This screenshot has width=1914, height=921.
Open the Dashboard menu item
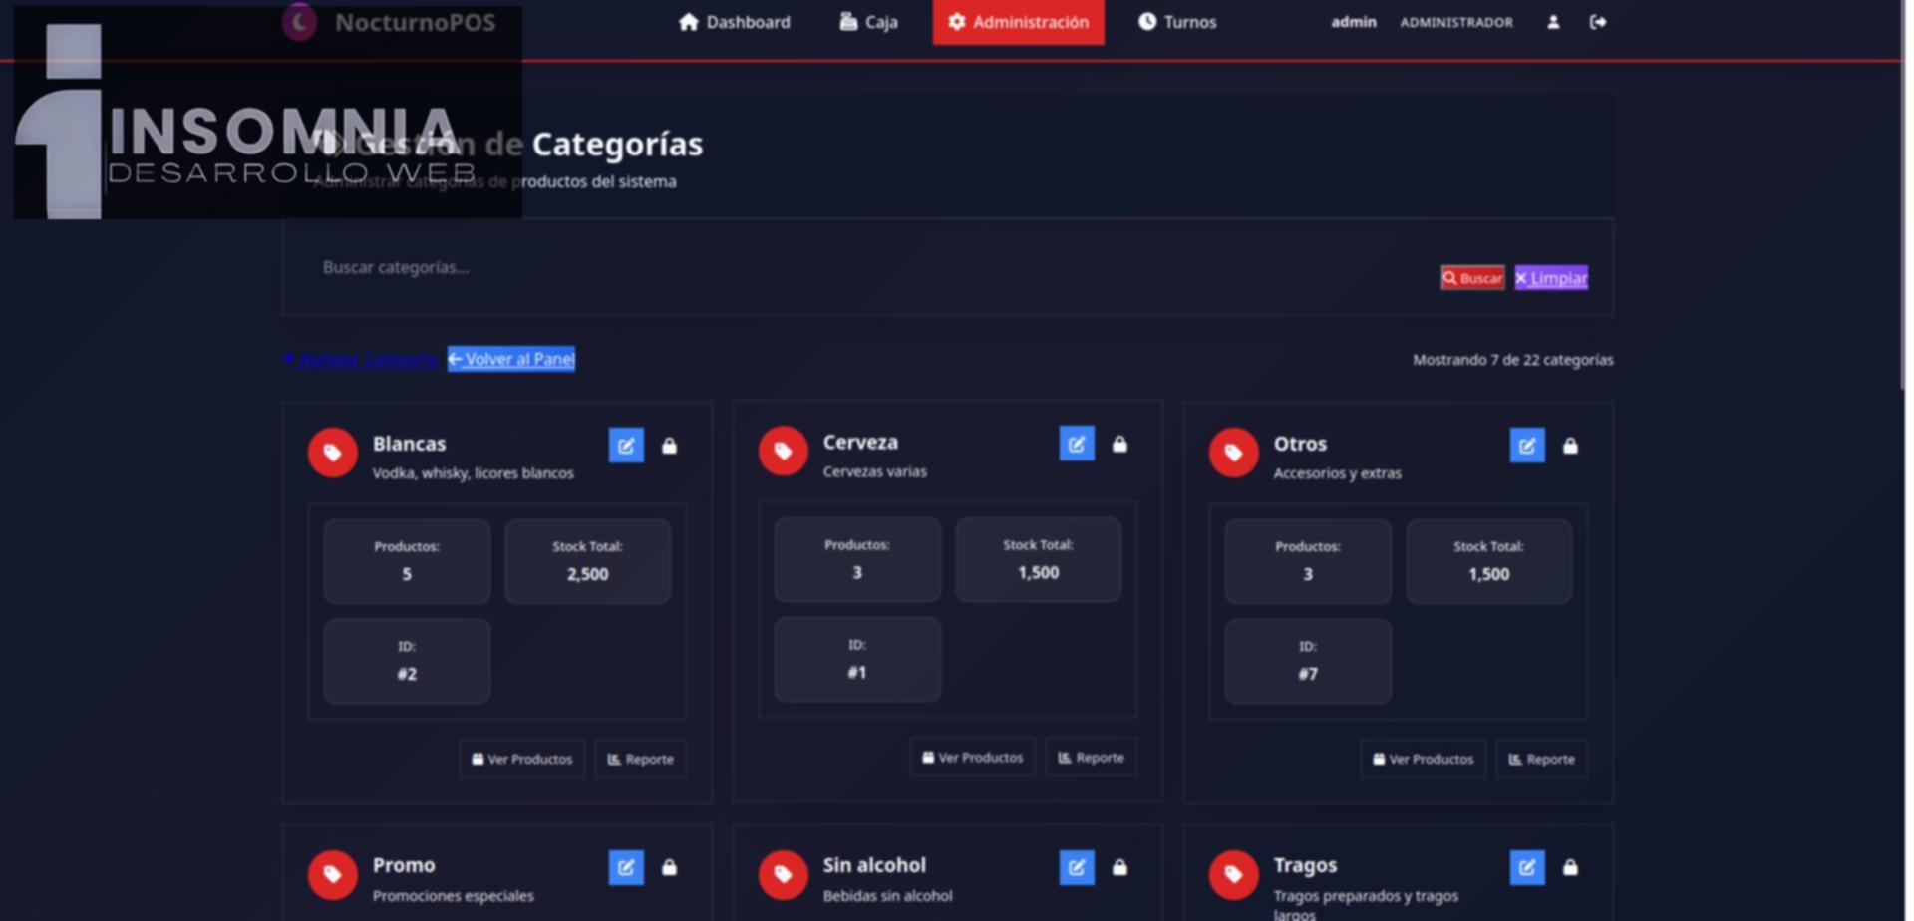pos(735,22)
